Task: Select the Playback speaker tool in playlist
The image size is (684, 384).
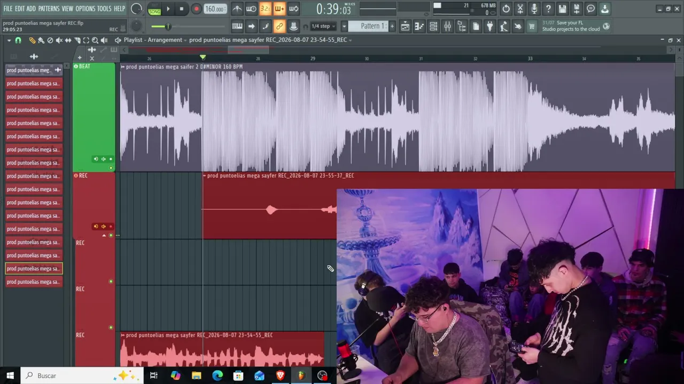Action: pos(104,40)
